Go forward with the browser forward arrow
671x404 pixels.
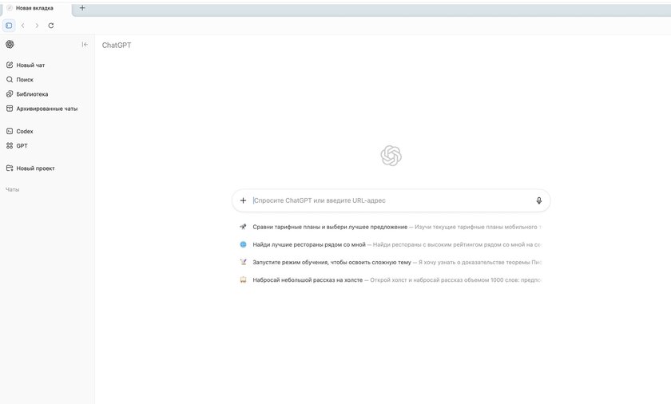coord(37,26)
